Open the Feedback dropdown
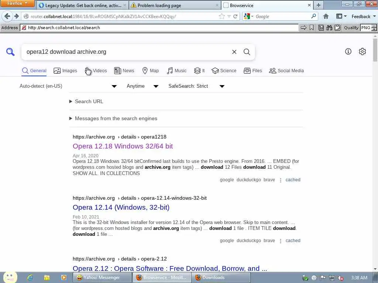Viewport: 378px width, 283px height. [x=364, y=16]
